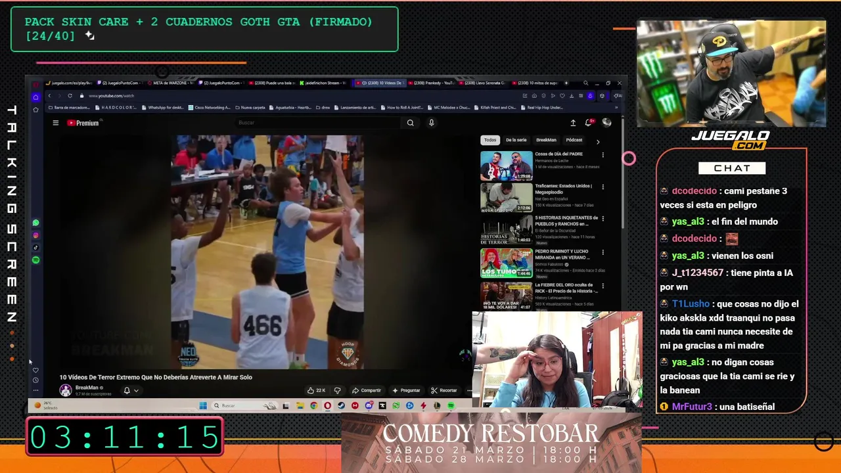841x473 pixels.
Task: Open the Windows Start button
Action: click(203, 405)
